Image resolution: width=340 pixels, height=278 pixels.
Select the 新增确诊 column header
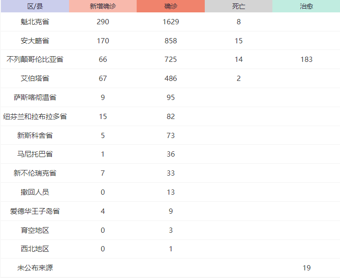pos(103,6)
